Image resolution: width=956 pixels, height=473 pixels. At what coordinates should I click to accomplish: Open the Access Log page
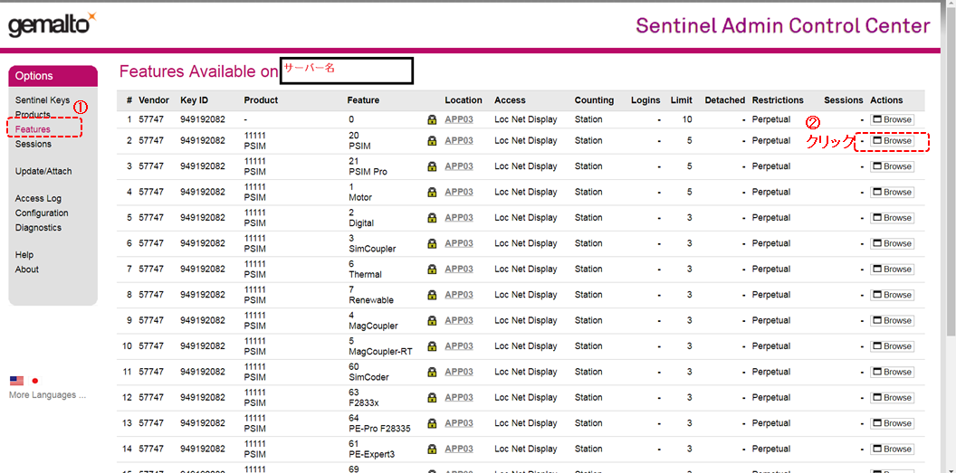[x=38, y=198]
